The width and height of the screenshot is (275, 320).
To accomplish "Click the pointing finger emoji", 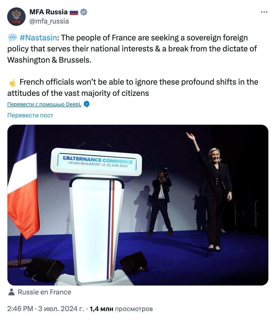I will pyautogui.click(x=12, y=82).
